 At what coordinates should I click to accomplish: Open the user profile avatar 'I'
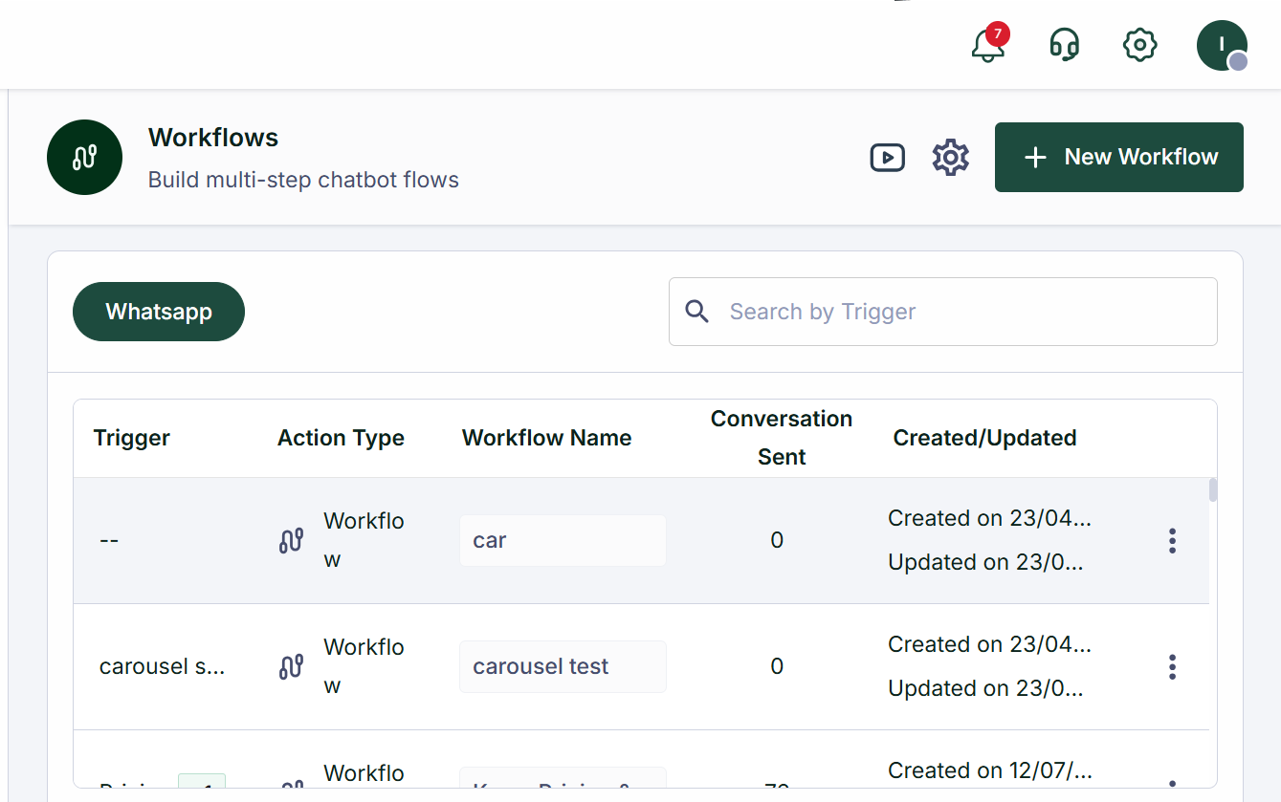[1222, 45]
